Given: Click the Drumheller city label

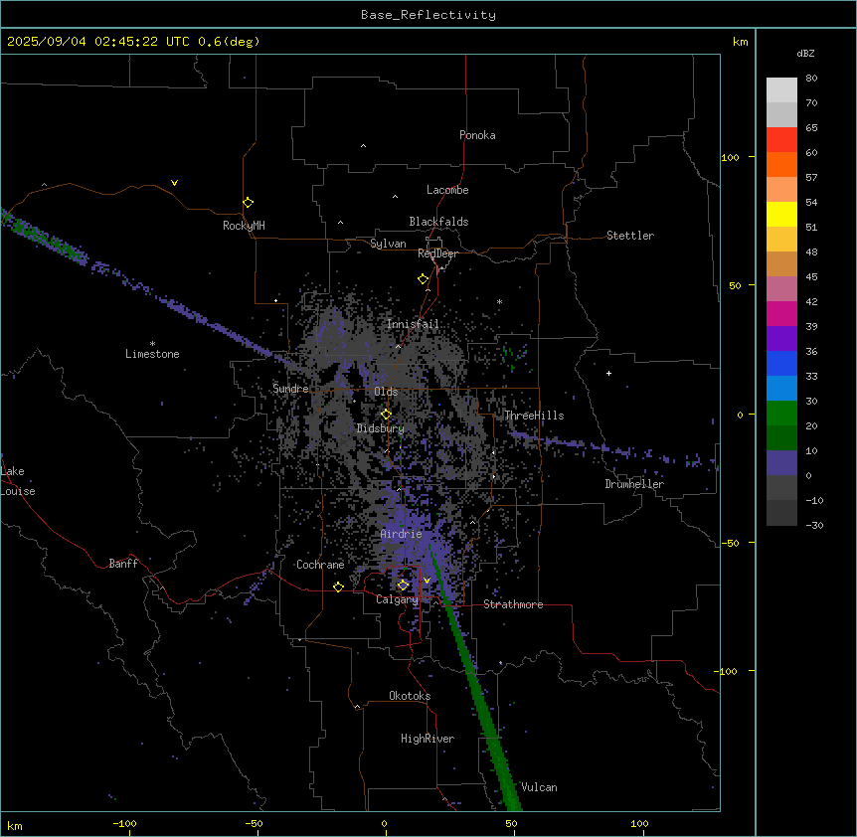Looking at the screenshot, I should pos(634,484).
